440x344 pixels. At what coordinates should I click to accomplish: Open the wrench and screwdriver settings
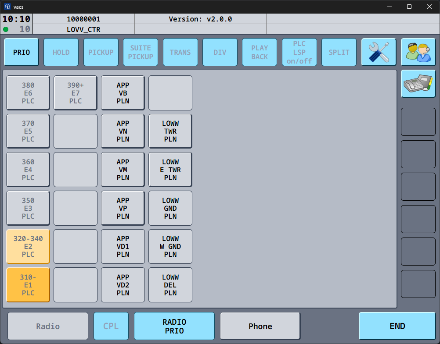[379, 53]
